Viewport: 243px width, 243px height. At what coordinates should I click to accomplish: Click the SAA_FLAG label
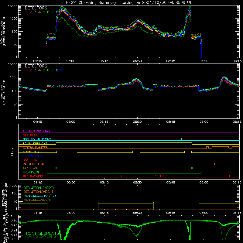[x=30, y=160]
